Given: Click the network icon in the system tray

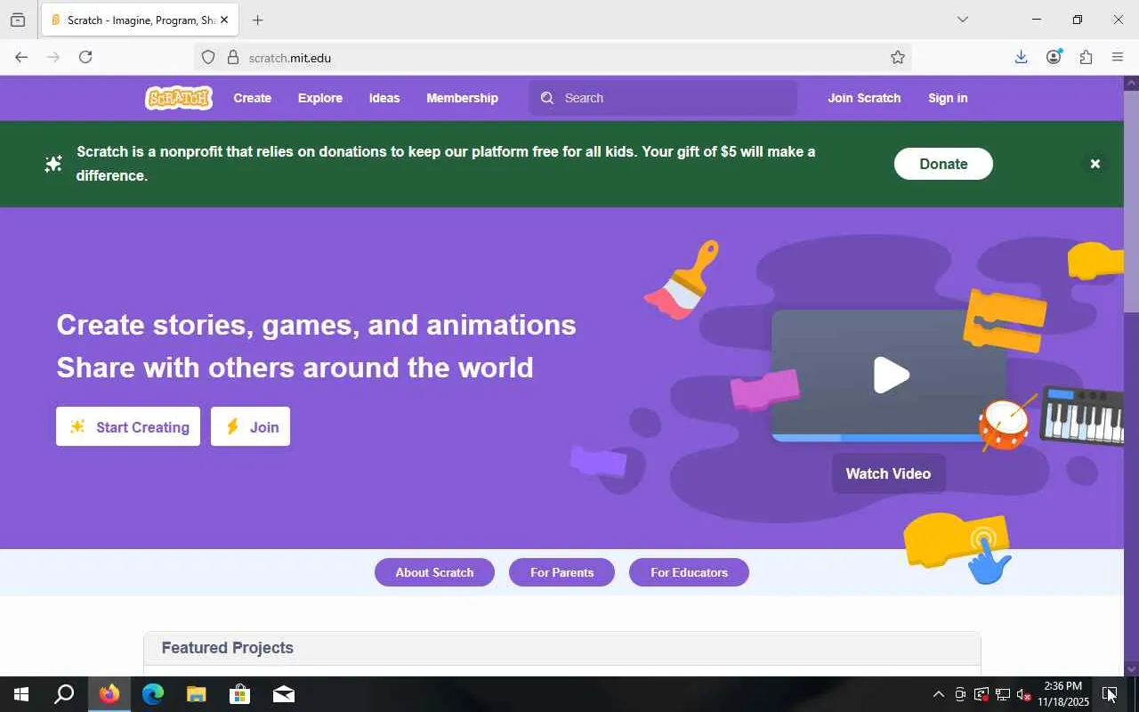Looking at the screenshot, I should point(1003,694).
